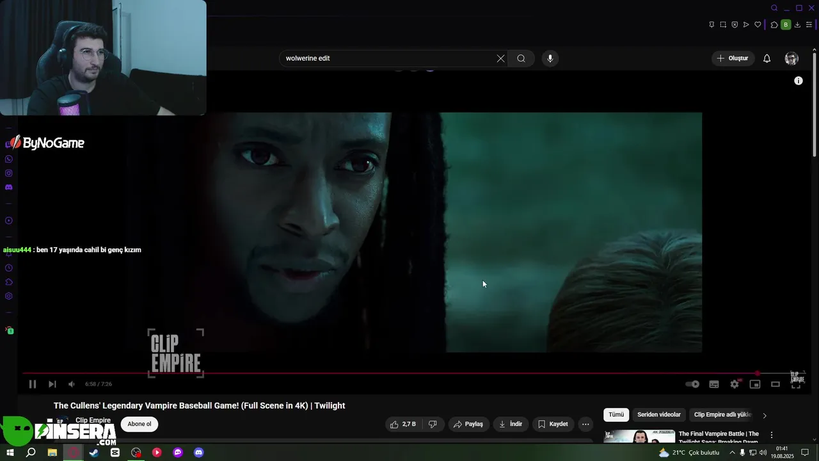Open the Clip Empire channel link
The height and width of the screenshot is (461, 819).
click(93, 420)
